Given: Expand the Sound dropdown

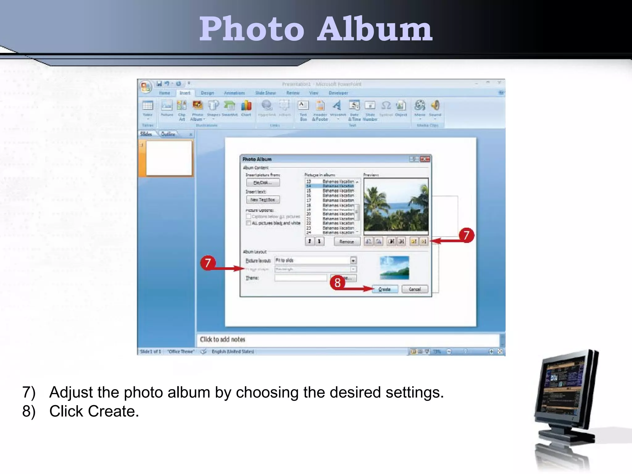Looking at the screenshot, I should 435,119.
